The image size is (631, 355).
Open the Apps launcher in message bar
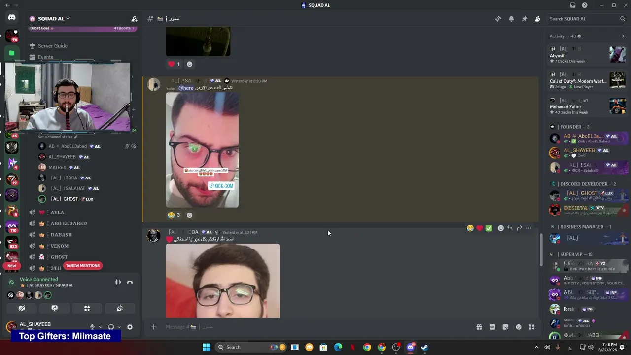(532, 327)
